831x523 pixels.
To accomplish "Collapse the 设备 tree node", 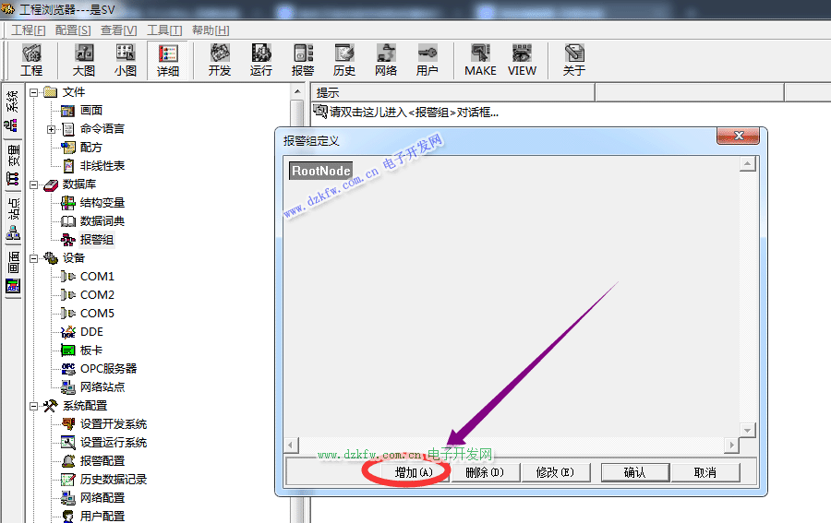I will [33, 258].
